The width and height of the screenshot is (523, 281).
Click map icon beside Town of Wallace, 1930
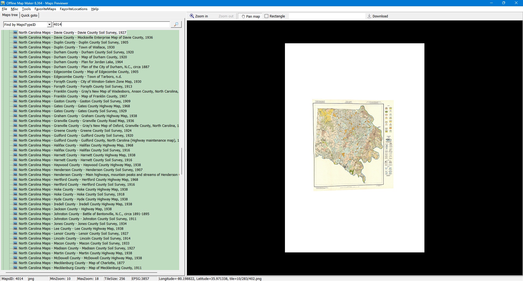(15, 47)
